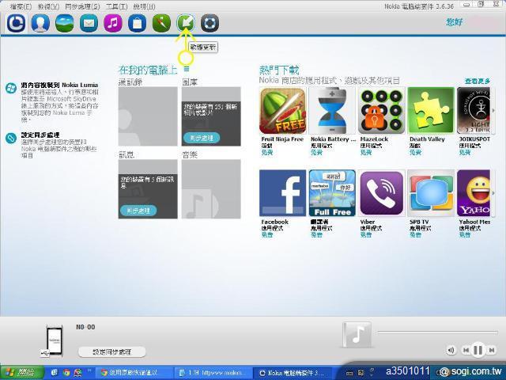The width and height of the screenshot is (506, 380).
Task: Open the Nokia Store bag icon
Action: pos(137,23)
